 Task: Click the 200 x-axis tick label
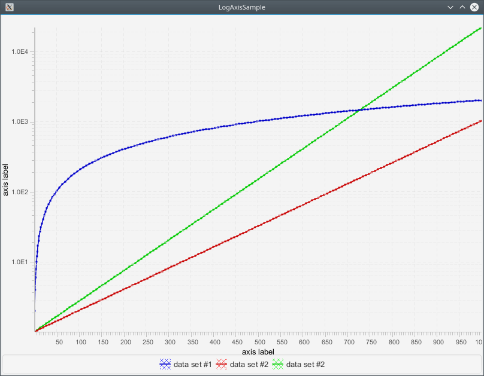click(126, 342)
